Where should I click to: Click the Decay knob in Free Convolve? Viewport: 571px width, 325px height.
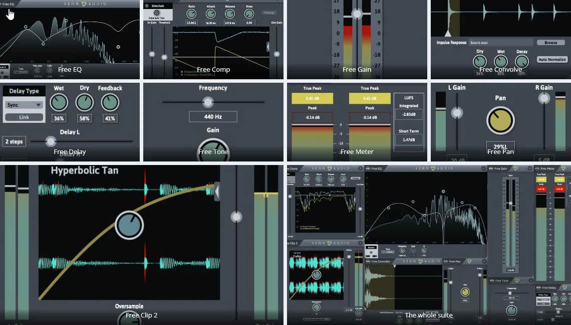click(522, 62)
